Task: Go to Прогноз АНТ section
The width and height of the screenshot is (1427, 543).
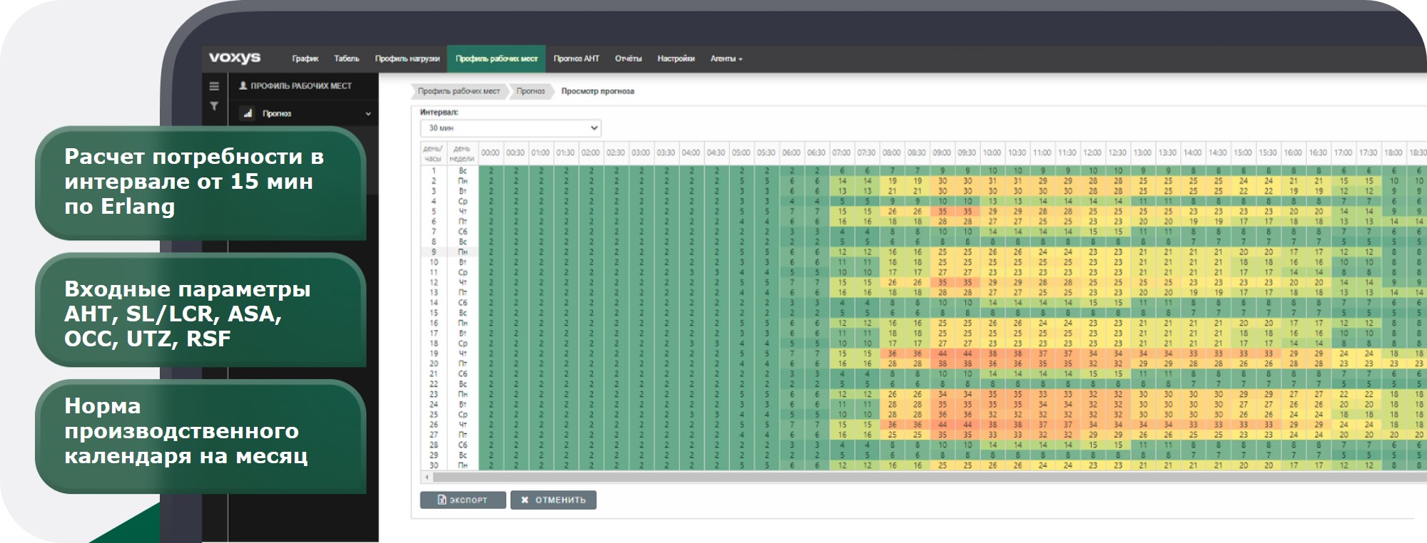Action: click(577, 58)
